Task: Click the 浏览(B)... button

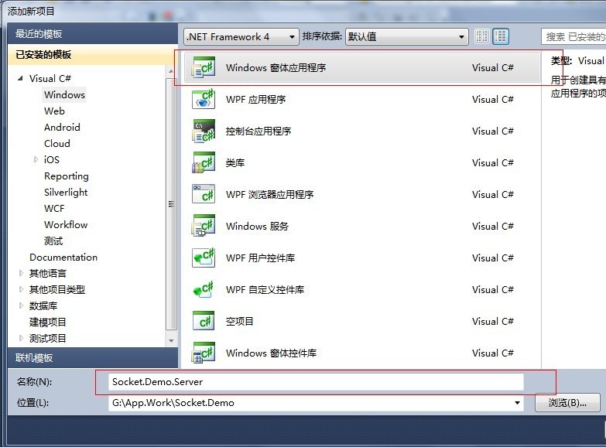Action: [567, 403]
